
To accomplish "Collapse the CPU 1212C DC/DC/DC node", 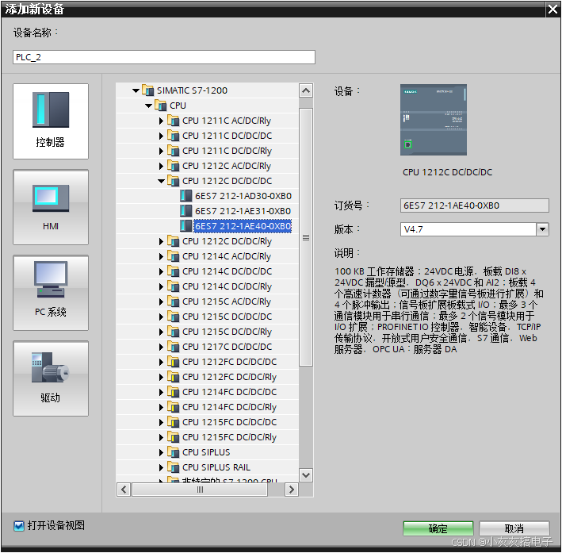I will (x=161, y=181).
